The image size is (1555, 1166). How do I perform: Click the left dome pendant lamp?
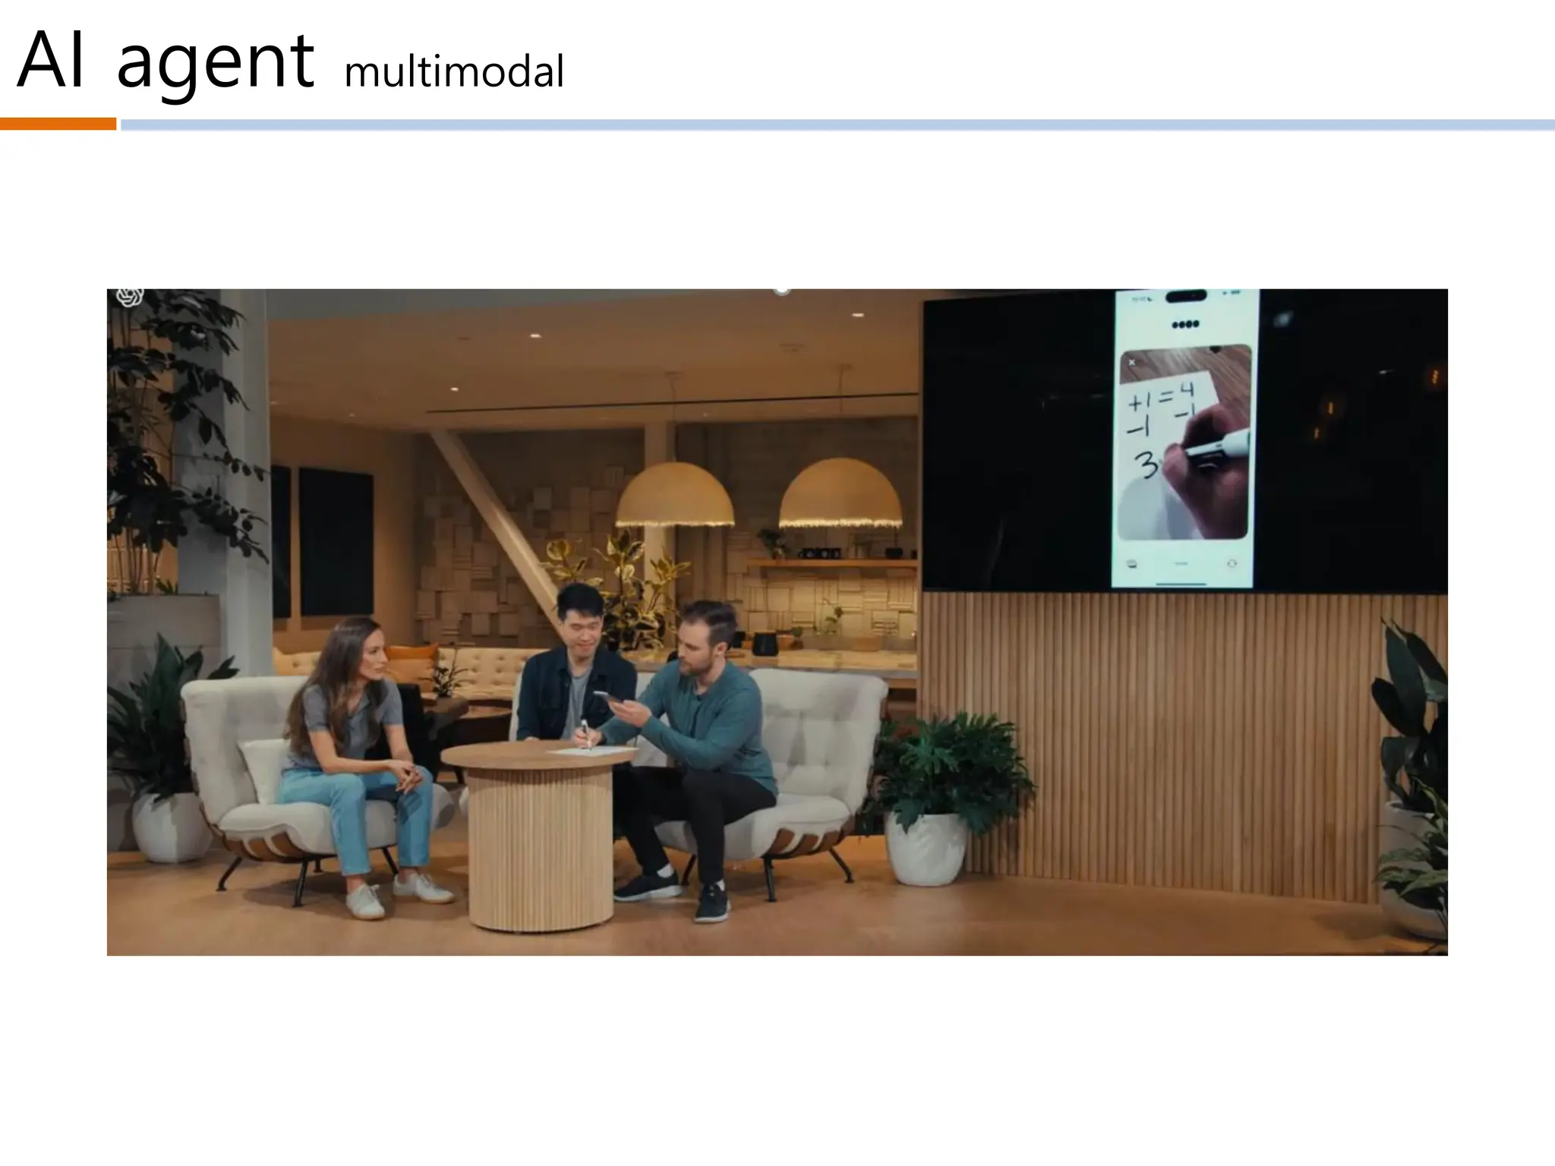pos(674,496)
